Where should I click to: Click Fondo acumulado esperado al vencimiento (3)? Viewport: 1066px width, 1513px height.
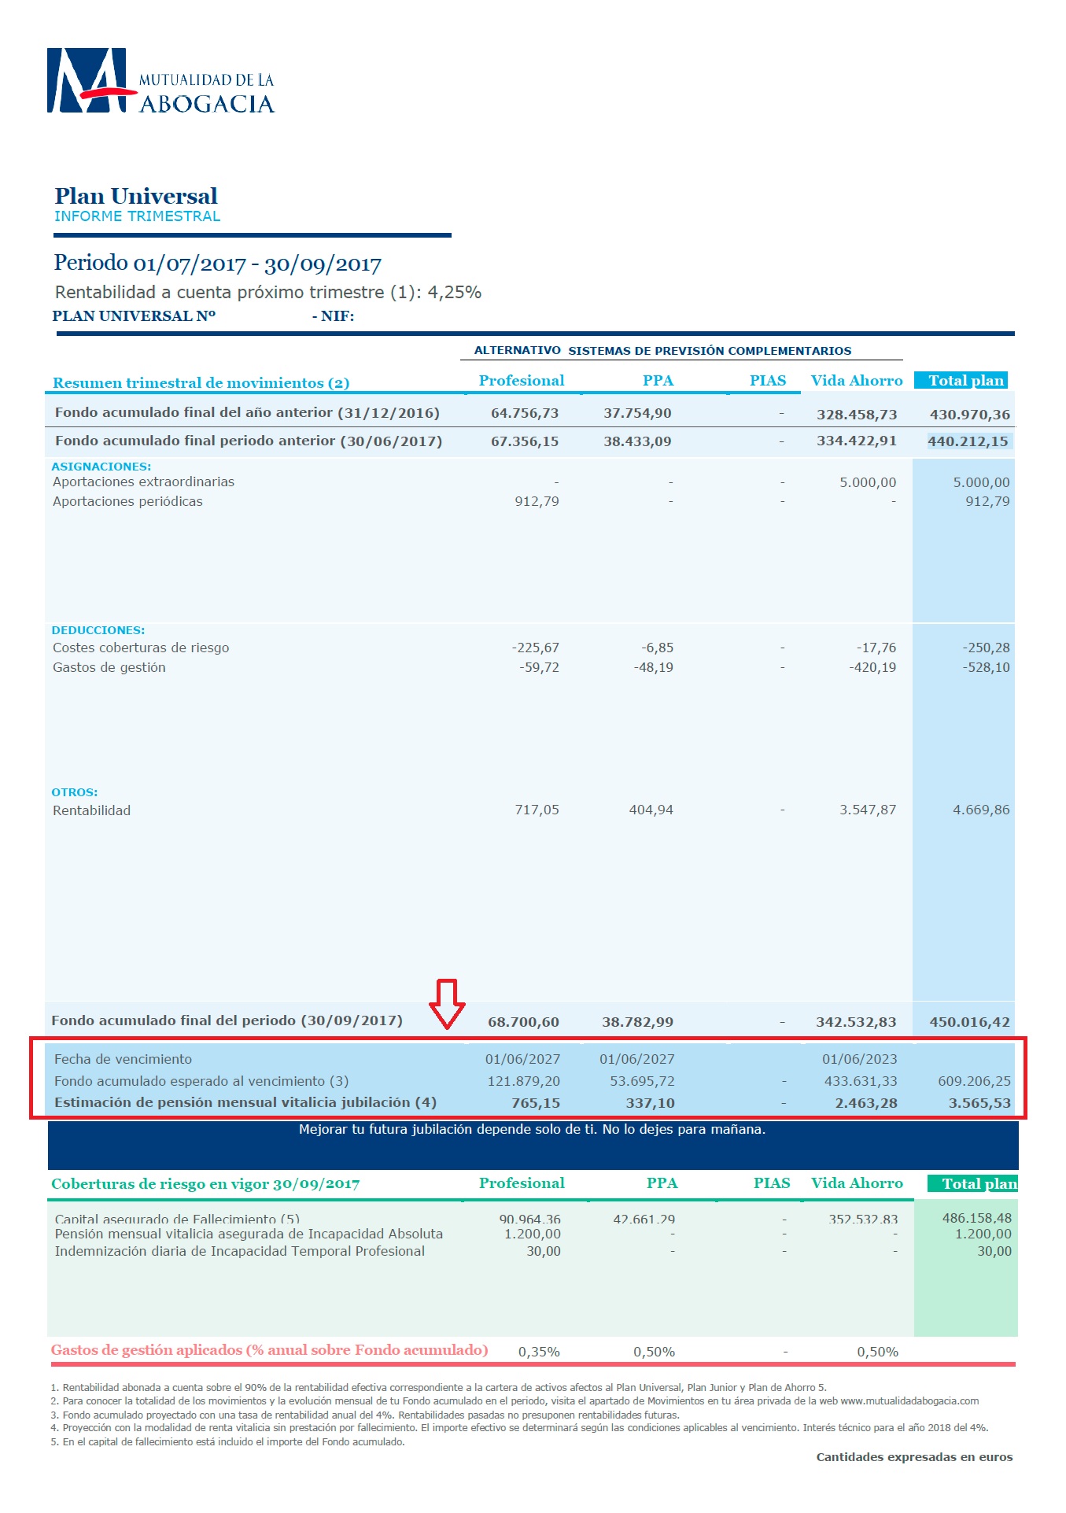(201, 1081)
